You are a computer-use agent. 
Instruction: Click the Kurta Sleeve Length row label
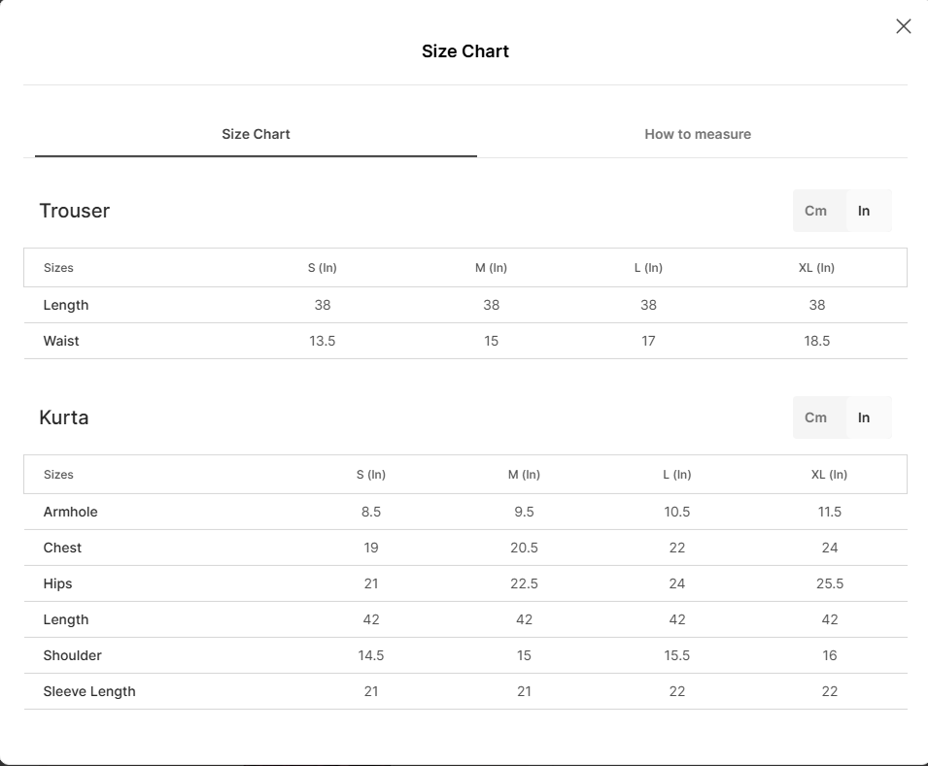pyautogui.click(x=89, y=691)
